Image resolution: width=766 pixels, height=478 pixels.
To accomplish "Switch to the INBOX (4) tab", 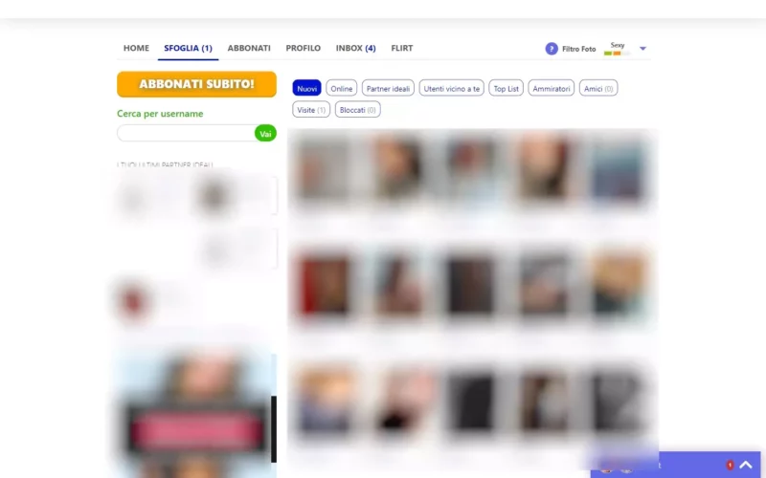I will tap(355, 48).
